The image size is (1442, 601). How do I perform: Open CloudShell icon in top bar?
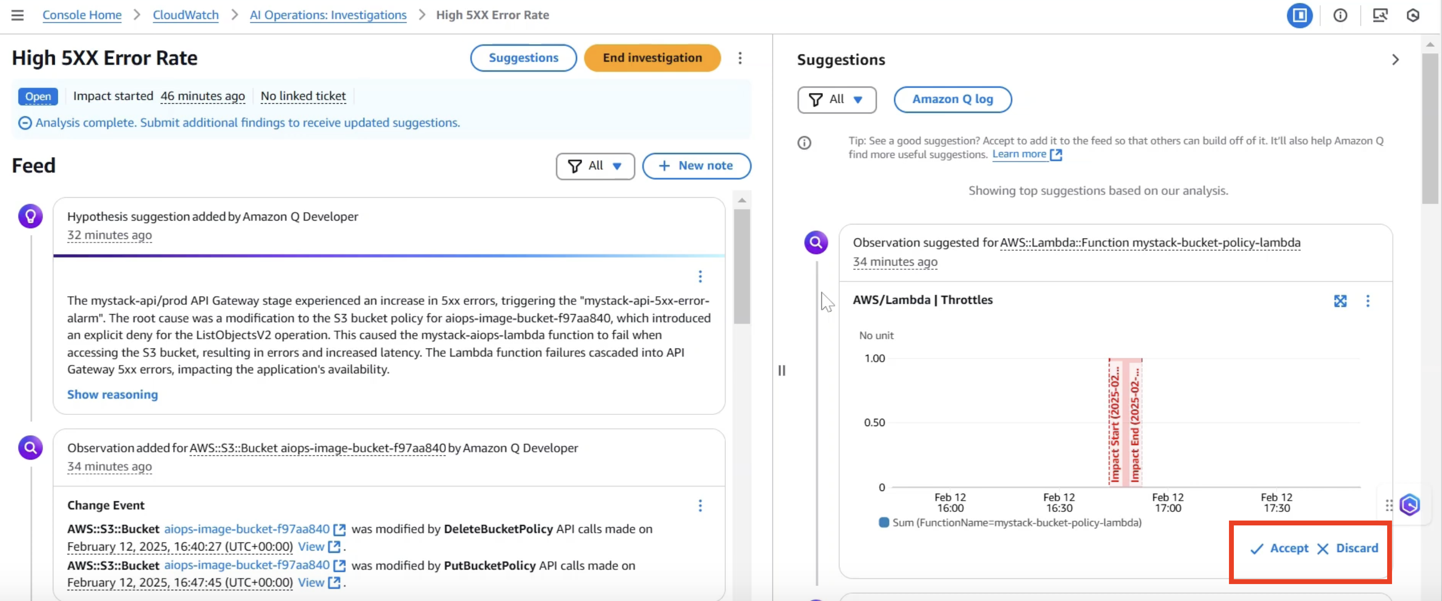click(1380, 15)
